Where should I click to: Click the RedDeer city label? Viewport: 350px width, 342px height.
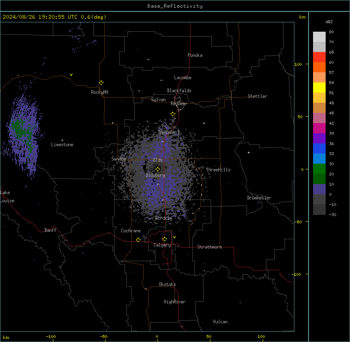[179, 104]
